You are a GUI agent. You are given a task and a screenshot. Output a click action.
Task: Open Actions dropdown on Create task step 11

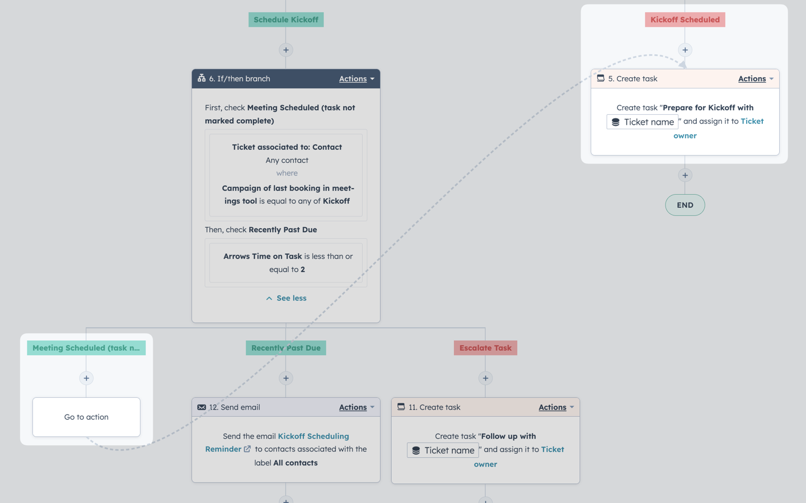556,407
